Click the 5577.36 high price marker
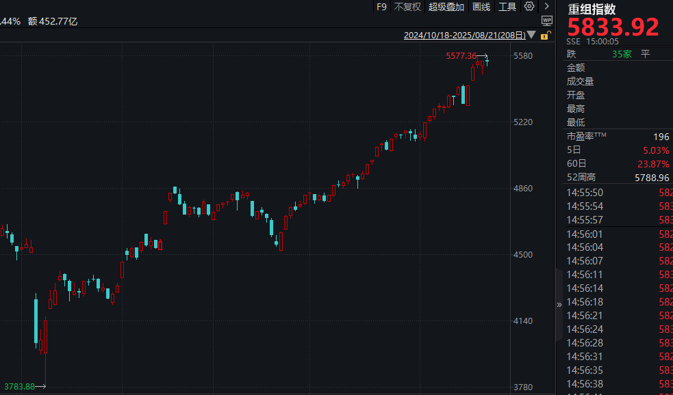Viewport: 673px width, 395px height. [460, 56]
